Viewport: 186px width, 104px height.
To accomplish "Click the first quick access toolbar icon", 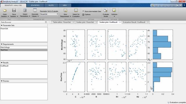I will coord(153,5).
